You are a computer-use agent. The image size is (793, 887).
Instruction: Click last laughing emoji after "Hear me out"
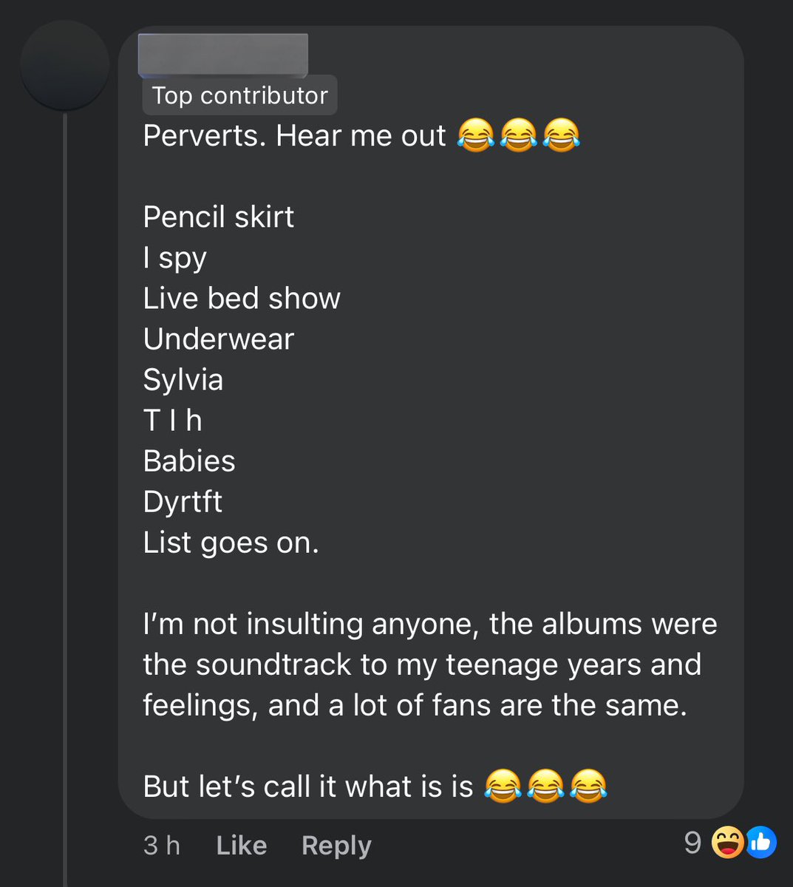coord(562,137)
